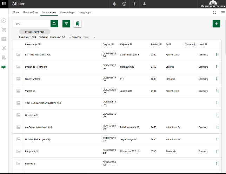
Task: Open row menu for BC Hospitality Group A/S
Action: (x=217, y=55)
